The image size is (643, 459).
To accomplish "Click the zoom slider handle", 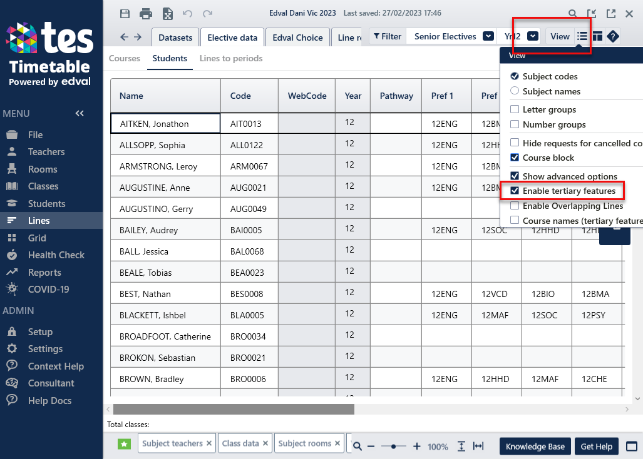I will [x=394, y=446].
